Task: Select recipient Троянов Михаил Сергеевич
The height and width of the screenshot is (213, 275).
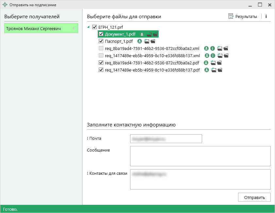Action: click(x=41, y=28)
